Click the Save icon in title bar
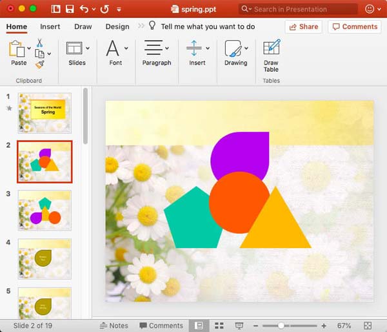The height and width of the screenshot is (332, 387). [x=70, y=10]
